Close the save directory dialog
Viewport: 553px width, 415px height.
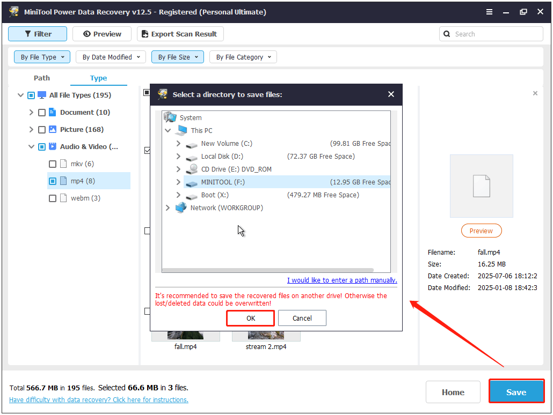click(391, 94)
